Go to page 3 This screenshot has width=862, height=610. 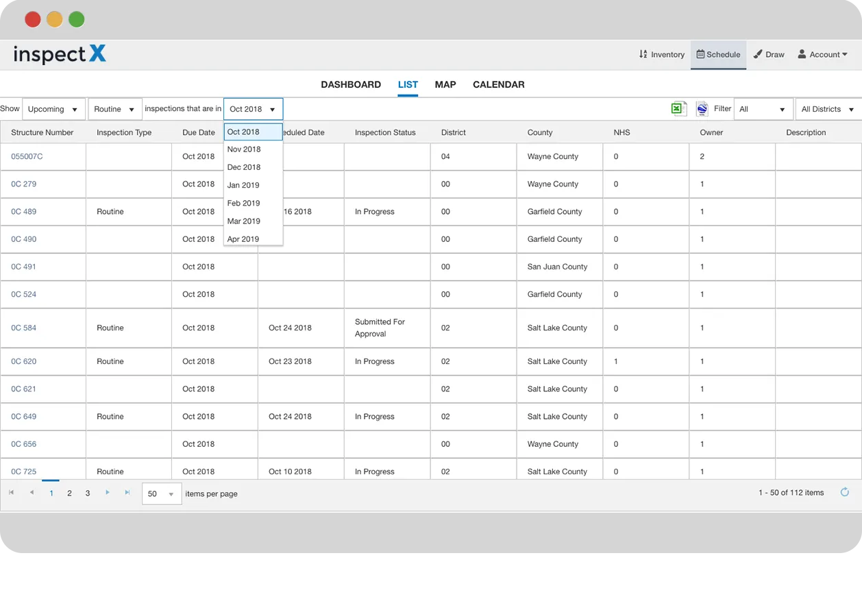[x=88, y=493]
